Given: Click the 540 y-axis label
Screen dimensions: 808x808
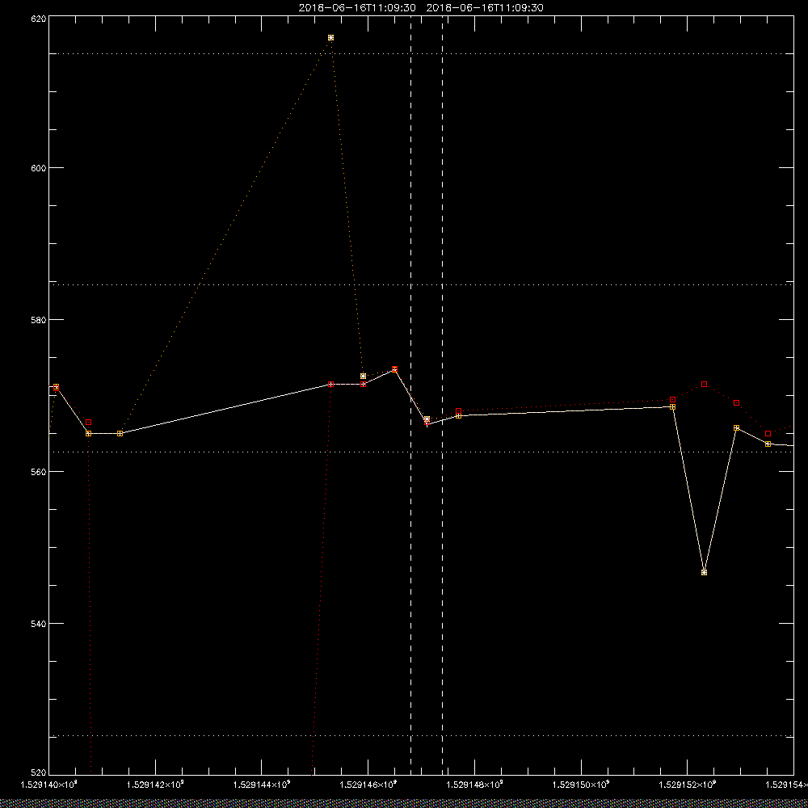Looking at the screenshot, I should (x=39, y=624).
